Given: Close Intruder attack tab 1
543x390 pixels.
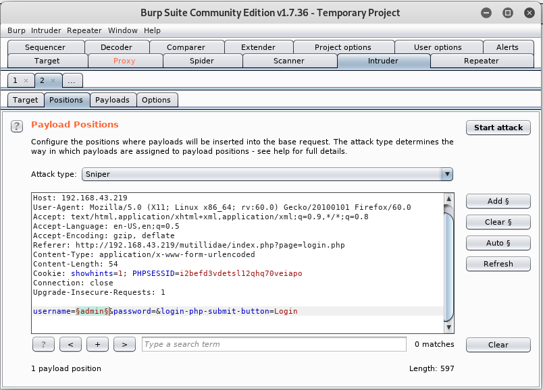Looking at the screenshot, I should coord(26,80).
